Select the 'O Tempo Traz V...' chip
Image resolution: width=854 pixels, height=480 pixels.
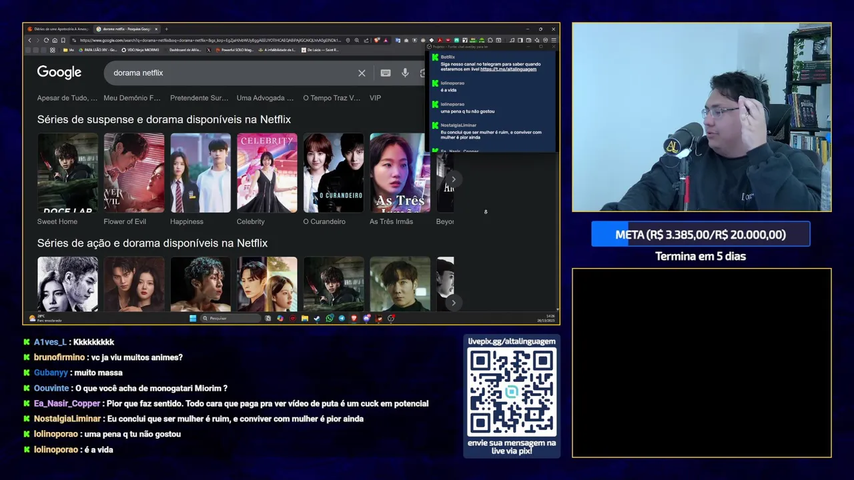point(332,98)
